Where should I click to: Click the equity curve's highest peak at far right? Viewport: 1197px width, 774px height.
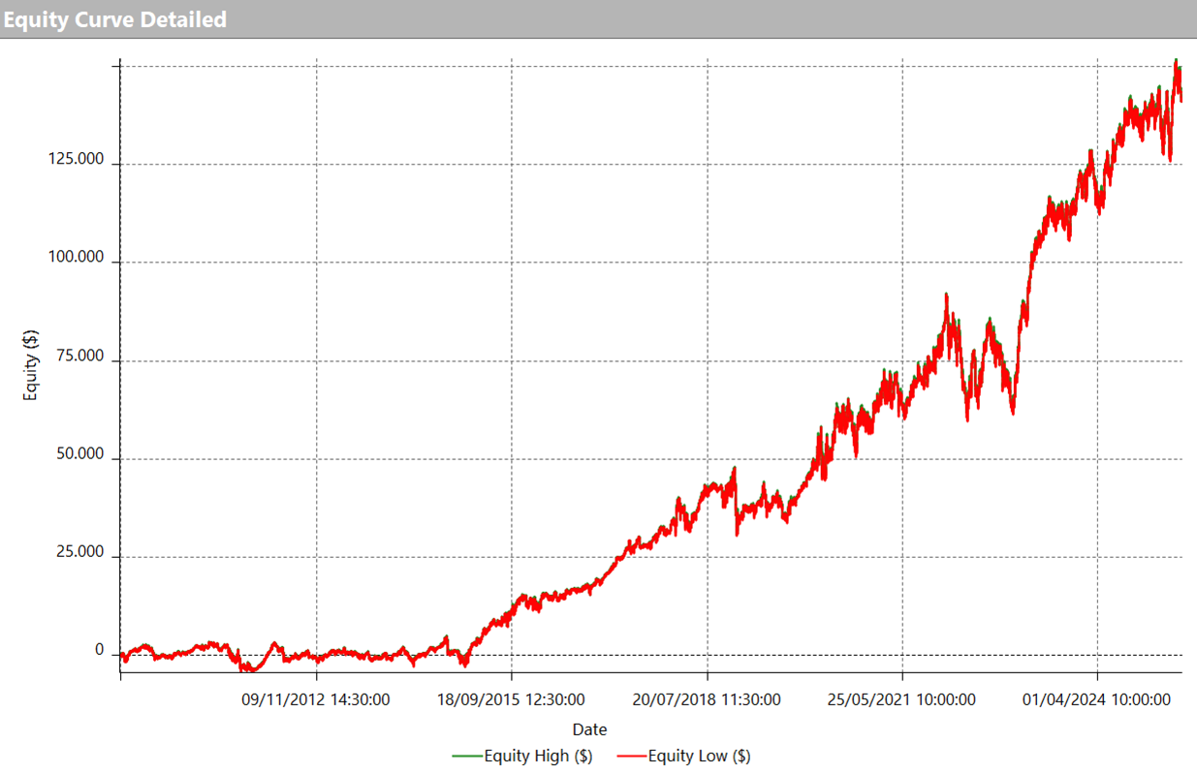point(1176,61)
